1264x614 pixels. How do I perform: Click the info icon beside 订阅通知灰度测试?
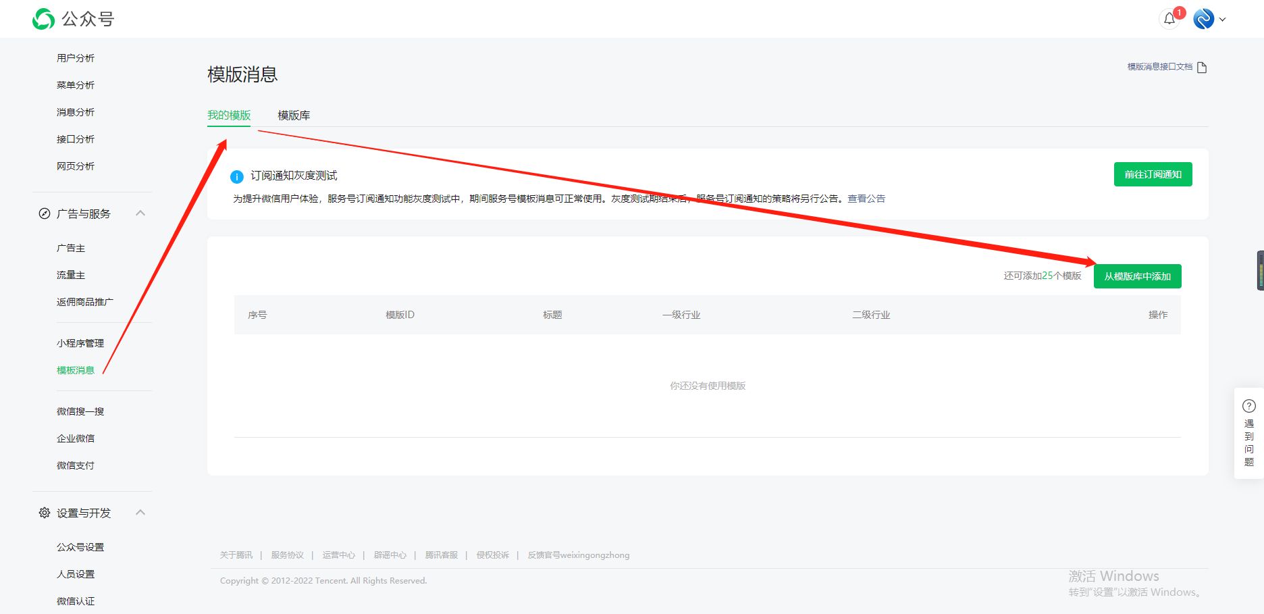[x=236, y=176]
